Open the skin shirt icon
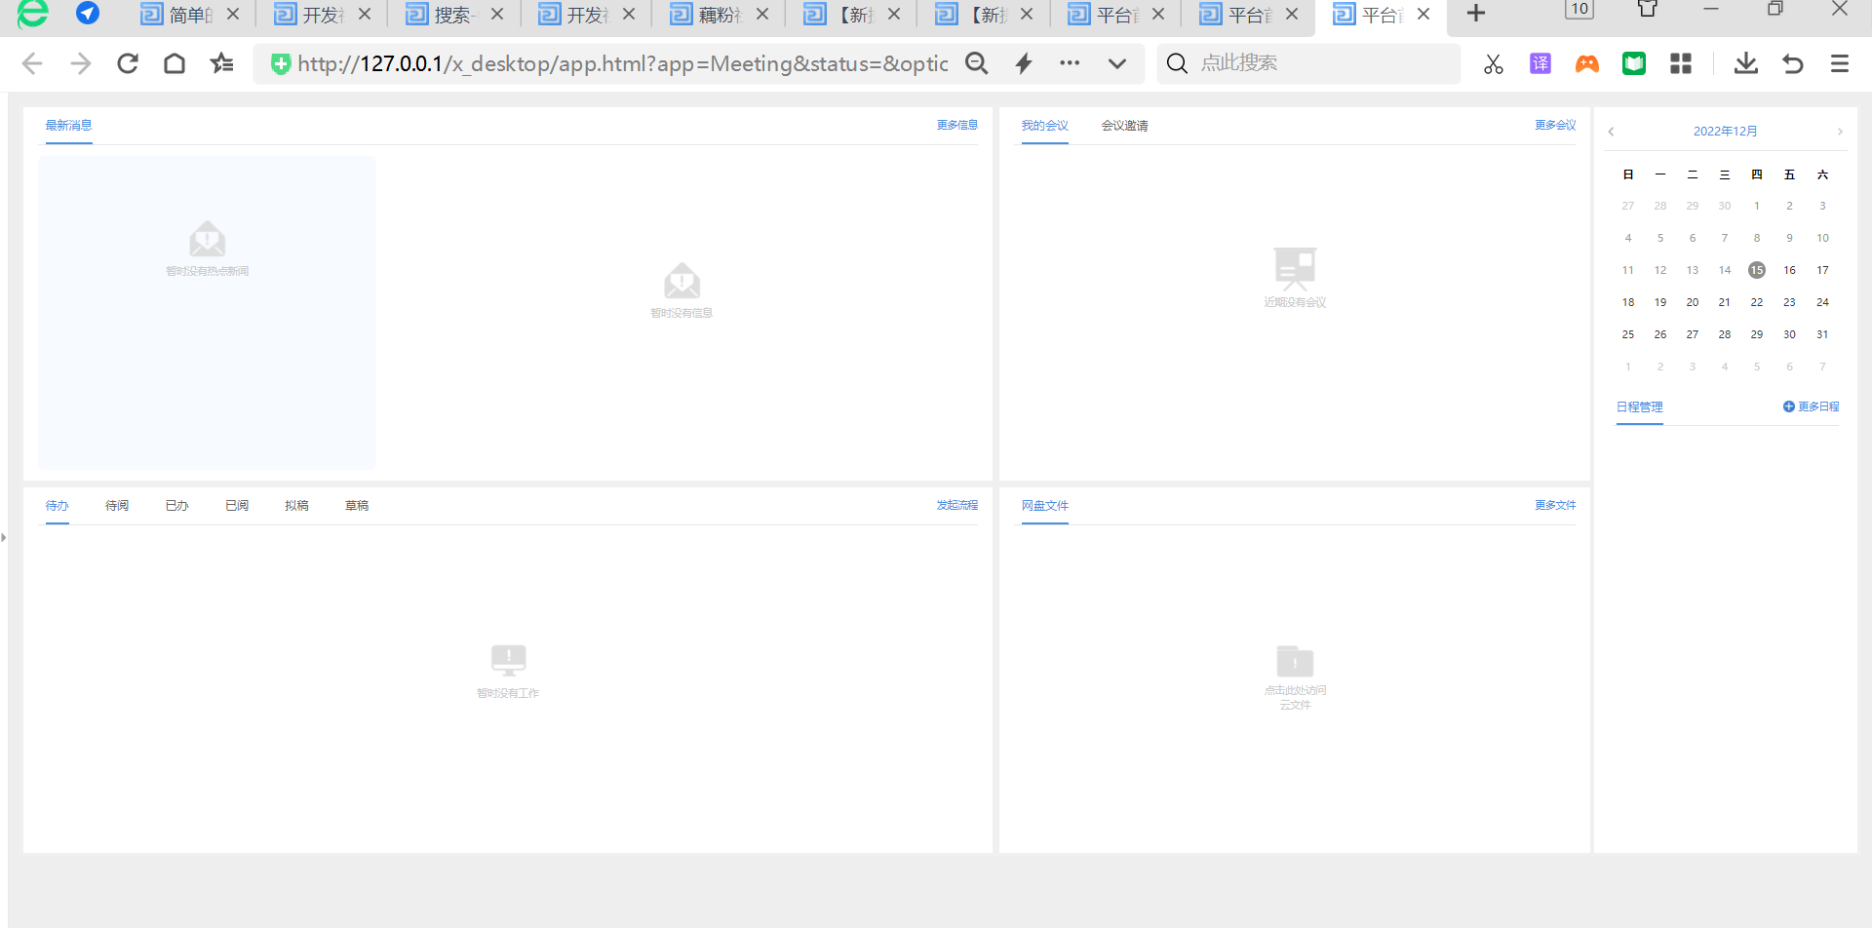Image resolution: width=1872 pixels, height=928 pixels. [1648, 10]
